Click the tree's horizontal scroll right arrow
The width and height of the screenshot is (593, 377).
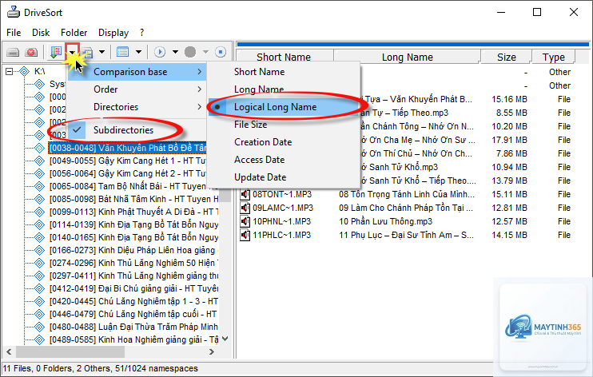212,351
